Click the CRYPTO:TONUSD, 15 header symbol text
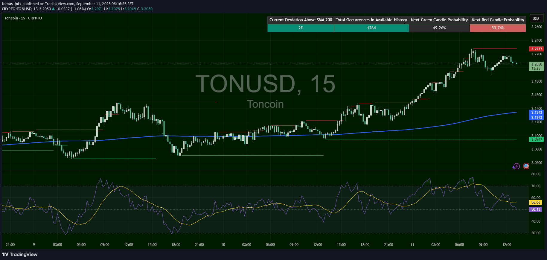The width and height of the screenshot is (547, 260). coord(20,9)
